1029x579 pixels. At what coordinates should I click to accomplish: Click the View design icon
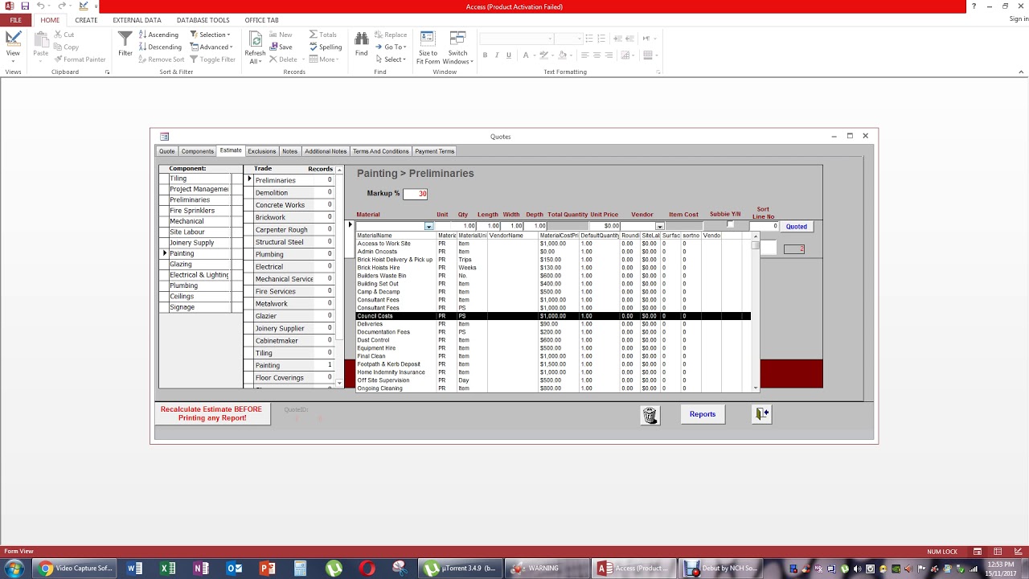[x=13, y=39]
